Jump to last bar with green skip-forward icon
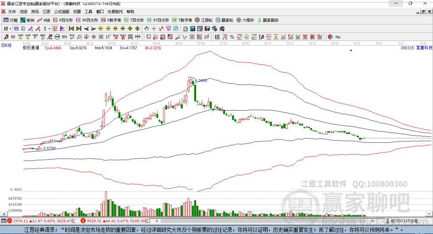Image resolution: width=433 pixels, height=234 pixels. (79, 29)
